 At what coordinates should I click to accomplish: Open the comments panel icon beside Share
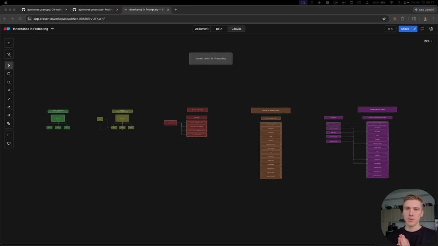pos(422,29)
